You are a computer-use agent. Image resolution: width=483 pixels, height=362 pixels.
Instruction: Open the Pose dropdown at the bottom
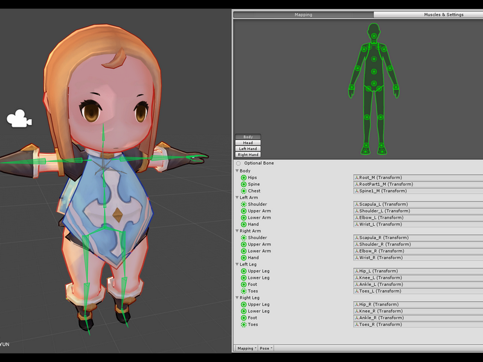pyautogui.click(x=266, y=349)
